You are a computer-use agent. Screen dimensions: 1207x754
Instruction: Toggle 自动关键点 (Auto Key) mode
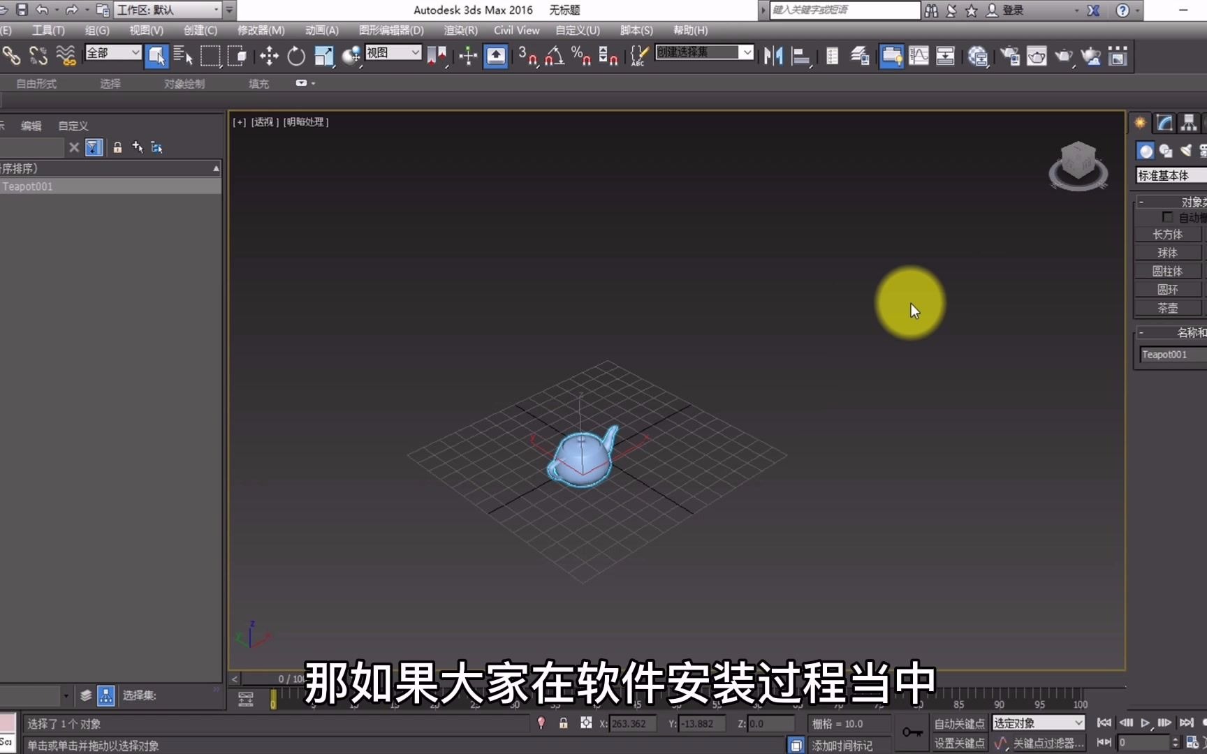(958, 723)
